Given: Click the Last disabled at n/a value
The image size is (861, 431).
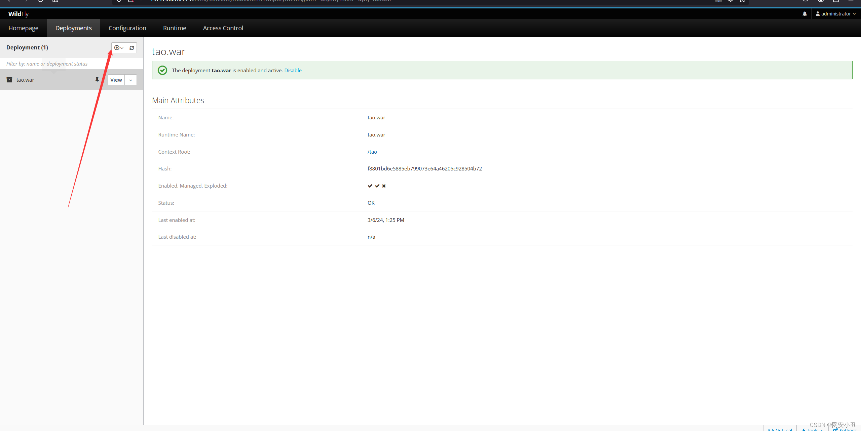Looking at the screenshot, I should [371, 237].
